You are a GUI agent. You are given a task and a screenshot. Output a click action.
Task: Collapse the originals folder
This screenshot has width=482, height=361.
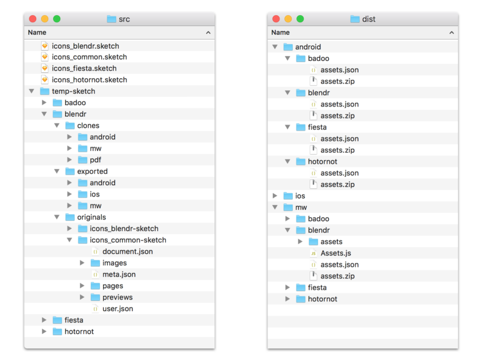tap(57, 217)
